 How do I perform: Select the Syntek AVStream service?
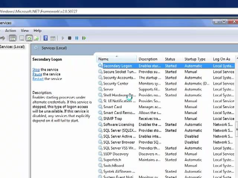[x=166, y=171]
